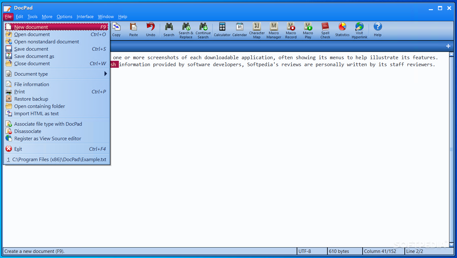Click the UTF-8 encoding status field
The image size is (457, 258).
pyautogui.click(x=312, y=251)
